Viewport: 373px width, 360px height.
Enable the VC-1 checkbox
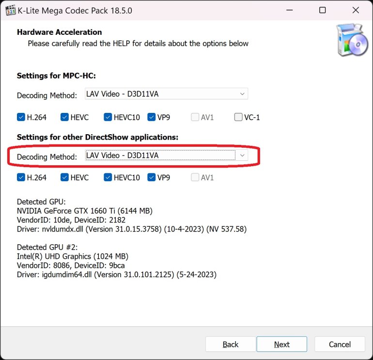(x=238, y=117)
